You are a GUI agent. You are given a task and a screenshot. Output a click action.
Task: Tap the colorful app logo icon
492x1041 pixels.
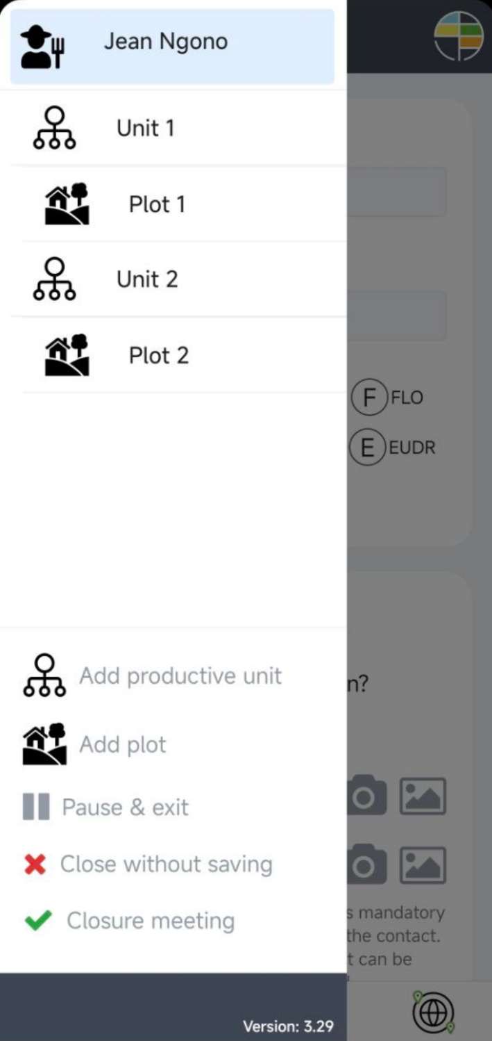458,36
